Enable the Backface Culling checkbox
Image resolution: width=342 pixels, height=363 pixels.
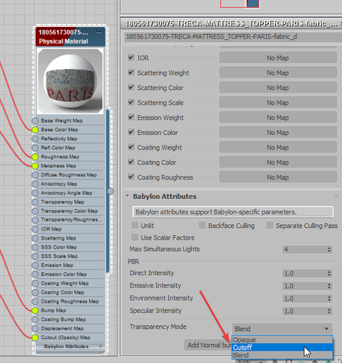(203, 225)
